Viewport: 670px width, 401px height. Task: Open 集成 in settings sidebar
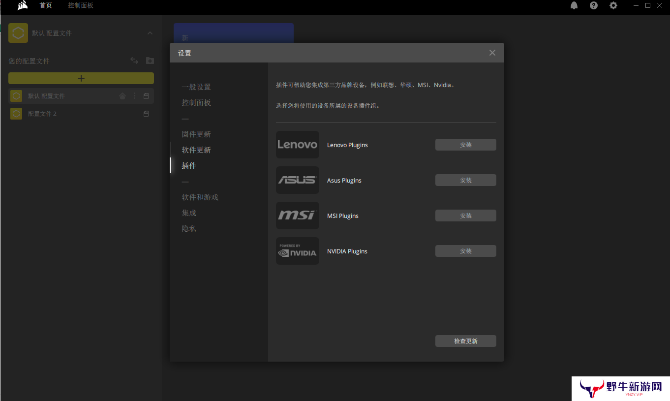pos(189,213)
